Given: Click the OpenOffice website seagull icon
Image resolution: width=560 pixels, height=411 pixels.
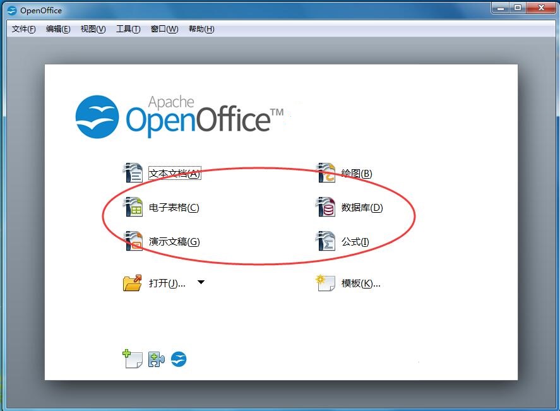Looking at the screenshot, I should tap(179, 359).
